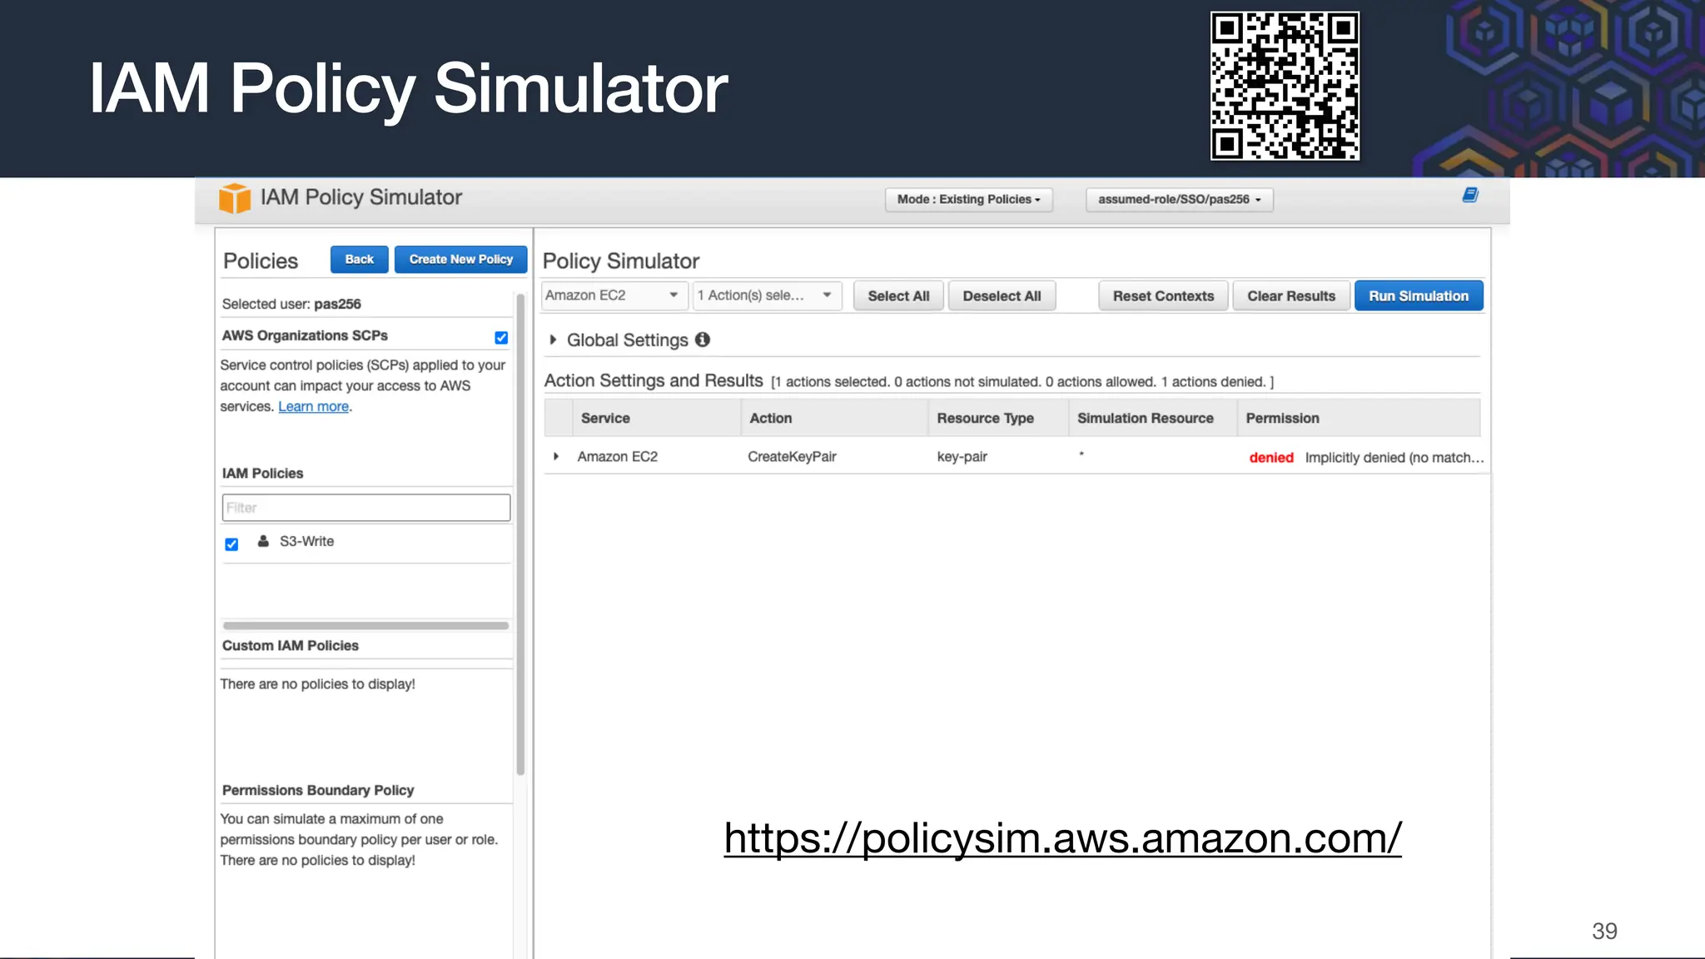
Task: Click the Back button
Action: tap(359, 260)
